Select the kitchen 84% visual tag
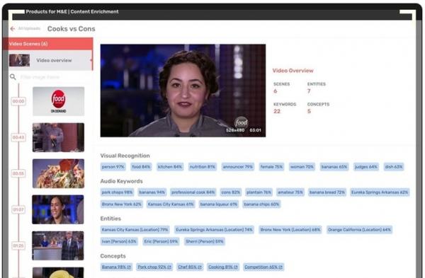The width and height of the screenshot is (425, 278). click(170, 167)
